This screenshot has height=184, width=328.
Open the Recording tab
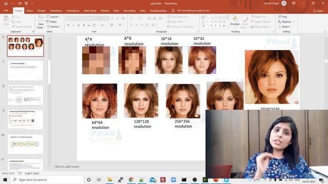pos(129,11)
